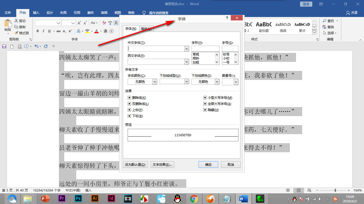Click the Bold icon in the ribbon
Image resolution: width=364 pixels, height=204 pixels.
point(38,31)
